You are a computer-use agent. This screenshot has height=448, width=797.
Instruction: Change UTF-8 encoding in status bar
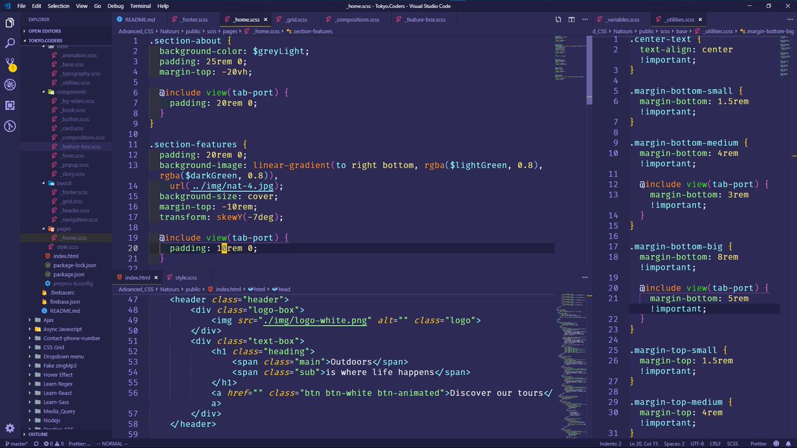coord(697,443)
